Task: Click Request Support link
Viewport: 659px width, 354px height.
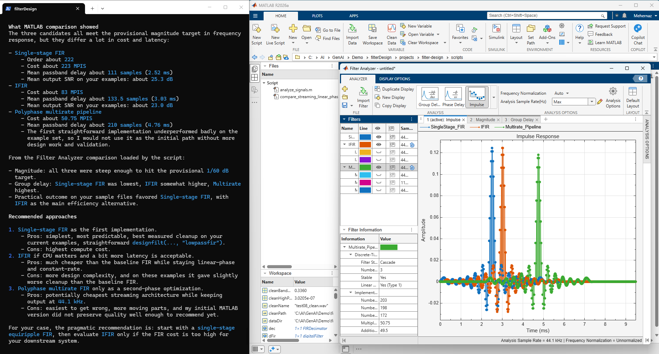Action: (x=607, y=26)
